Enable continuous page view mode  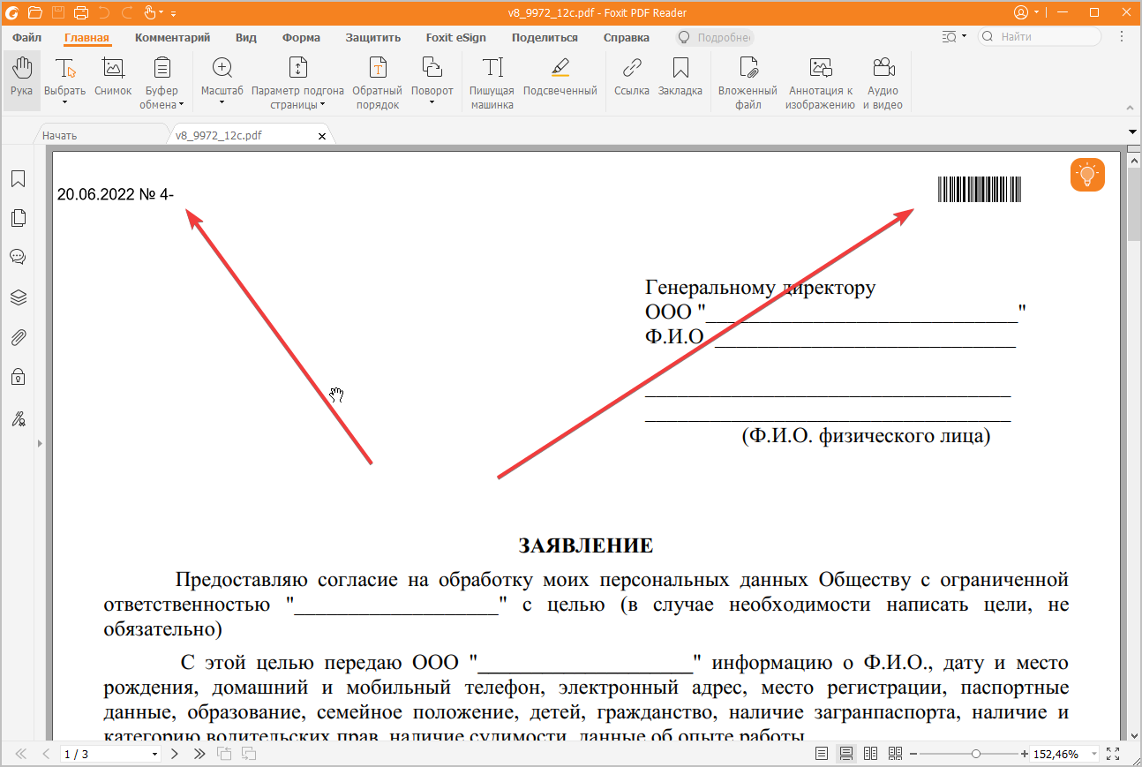click(846, 754)
